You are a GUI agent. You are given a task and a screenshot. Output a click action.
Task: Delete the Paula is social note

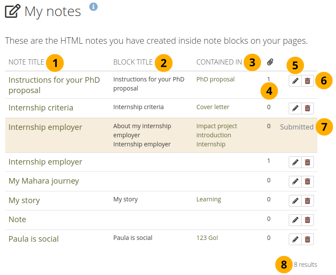pyautogui.click(x=307, y=239)
